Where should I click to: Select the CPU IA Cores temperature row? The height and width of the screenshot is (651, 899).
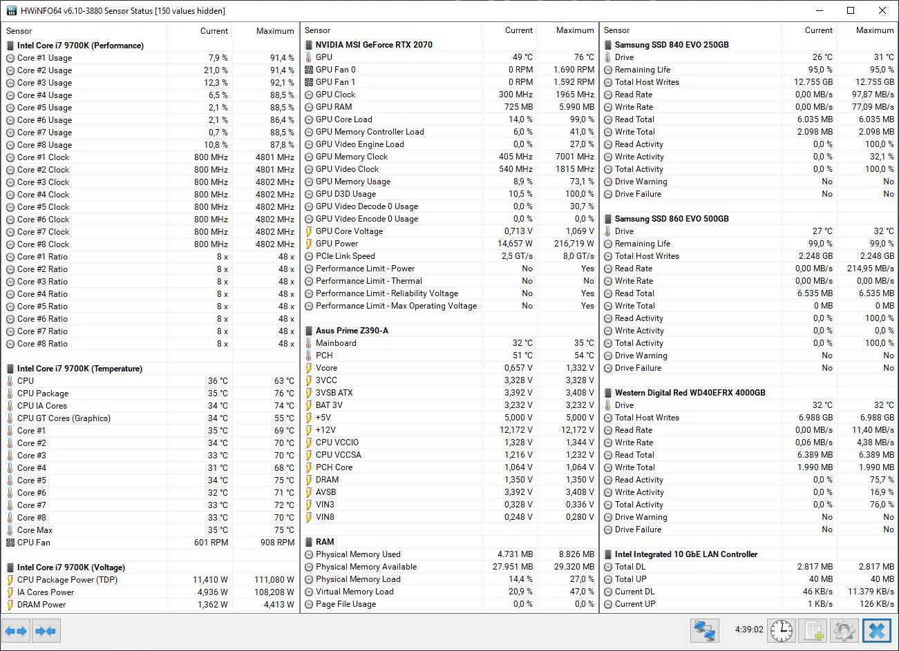151,406
